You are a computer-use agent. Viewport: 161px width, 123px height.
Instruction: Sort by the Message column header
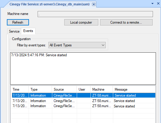click(134, 89)
